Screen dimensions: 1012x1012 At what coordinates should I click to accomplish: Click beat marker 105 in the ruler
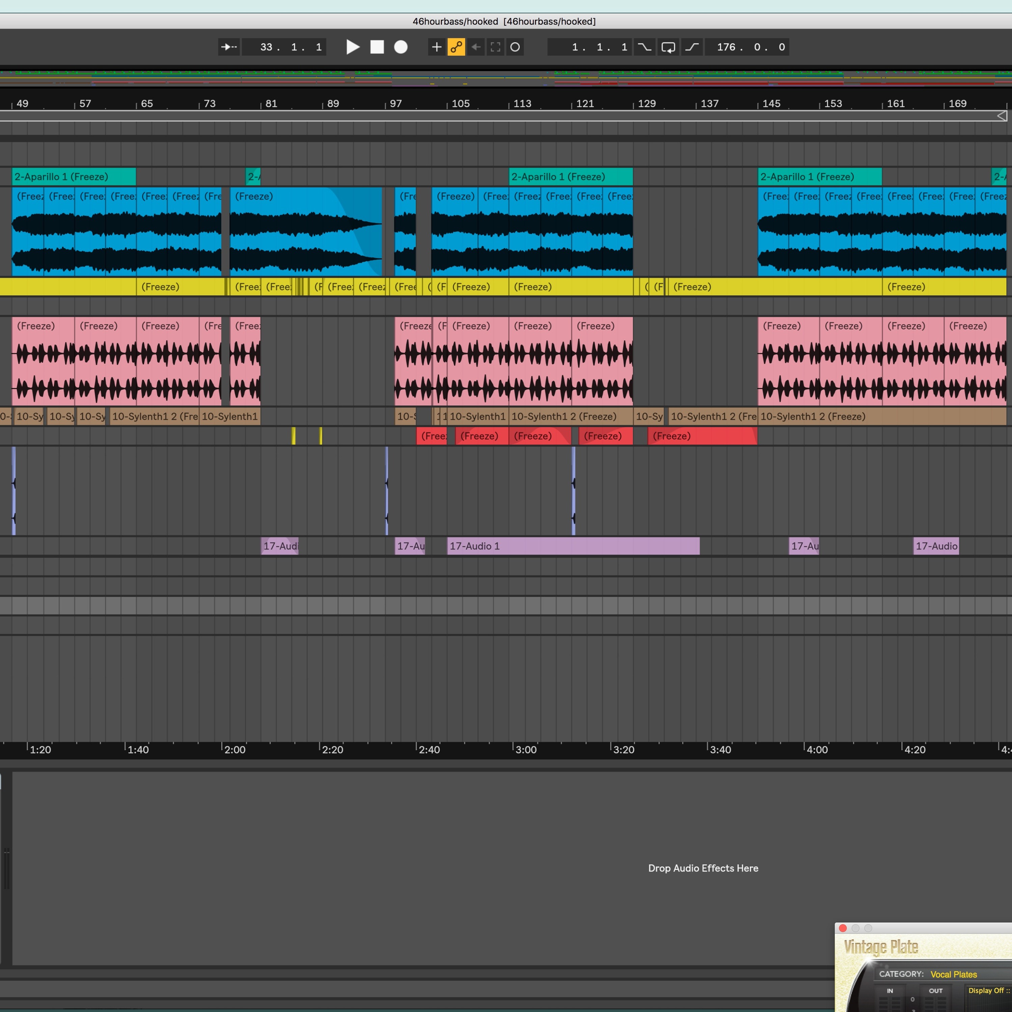click(460, 104)
